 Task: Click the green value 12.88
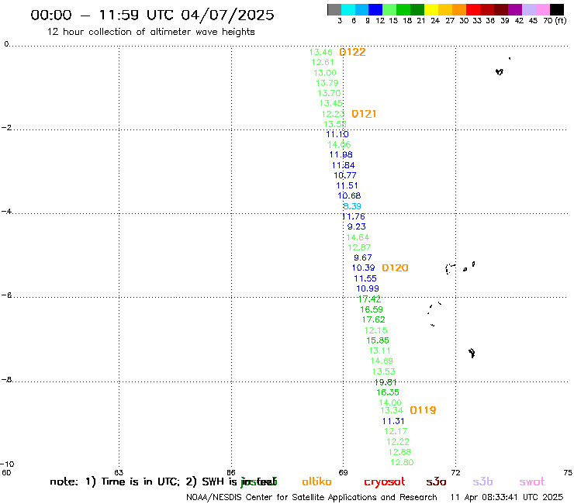click(x=399, y=452)
